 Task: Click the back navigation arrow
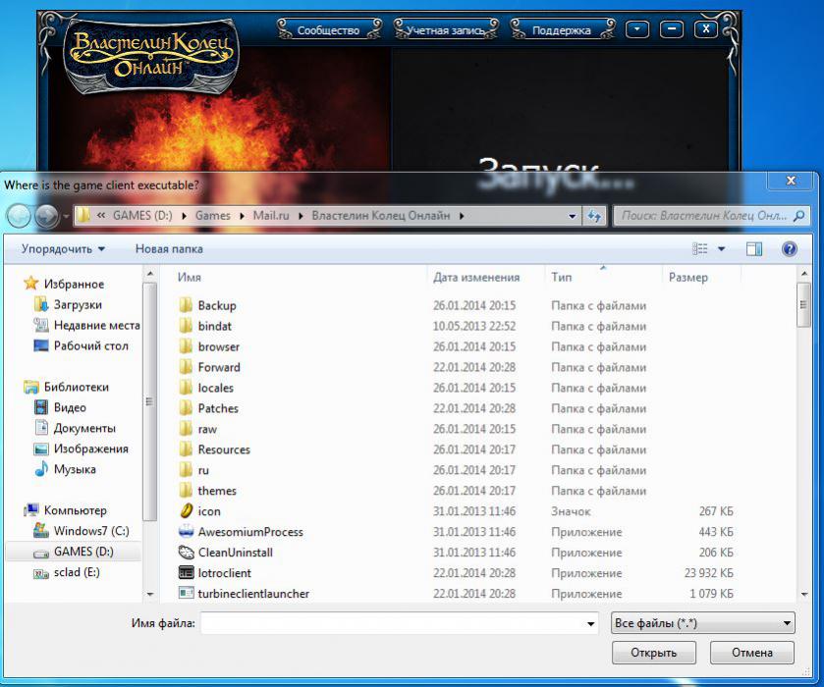(19, 216)
